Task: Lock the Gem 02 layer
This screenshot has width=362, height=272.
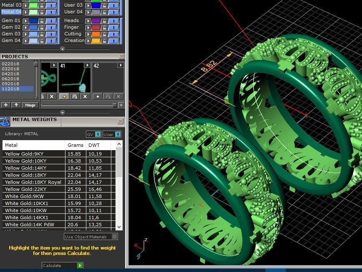Action: click(42, 27)
